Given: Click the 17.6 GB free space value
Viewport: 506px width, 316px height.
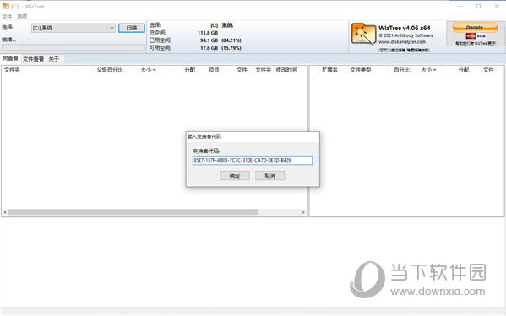Looking at the screenshot, I should coord(209,48).
